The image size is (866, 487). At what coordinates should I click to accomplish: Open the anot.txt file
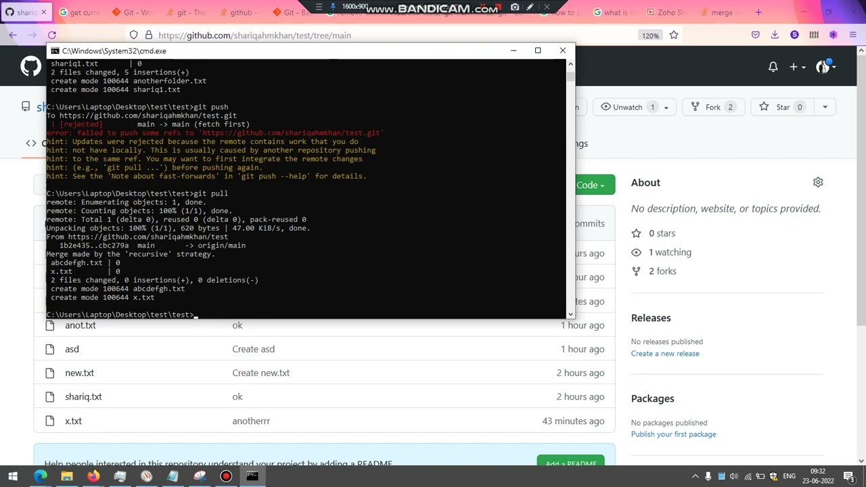tap(81, 325)
